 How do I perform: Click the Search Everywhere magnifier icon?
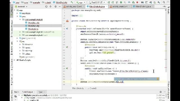coord(164,2)
